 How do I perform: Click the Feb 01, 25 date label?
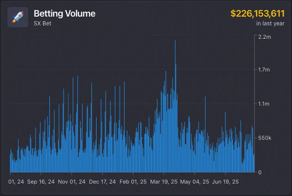[133, 182]
